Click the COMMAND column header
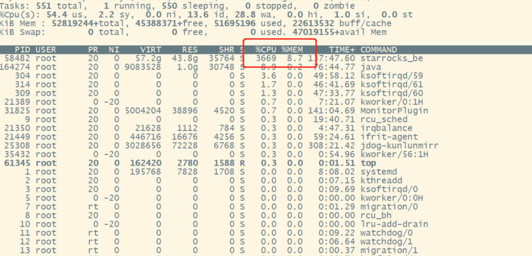 coord(378,50)
